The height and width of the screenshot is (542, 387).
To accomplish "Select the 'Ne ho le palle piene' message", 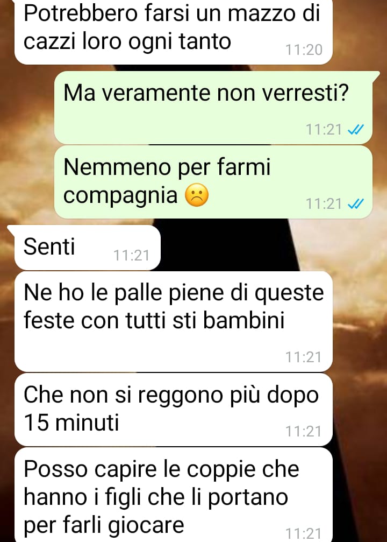I will coord(173,322).
